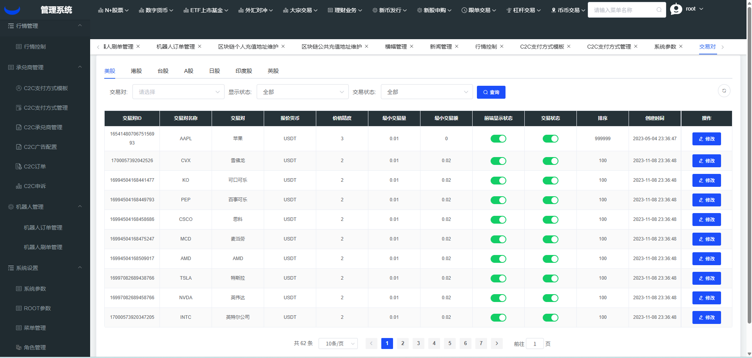This screenshot has width=752, height=358.
Task: Close the 系统参数 tab with its X icon
Action: [x=681, y=47]
